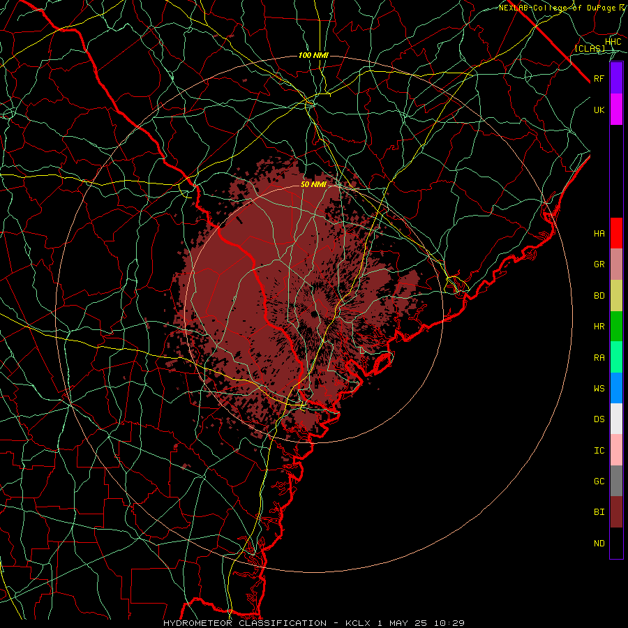Click the RF legend label

coord(599,79)
